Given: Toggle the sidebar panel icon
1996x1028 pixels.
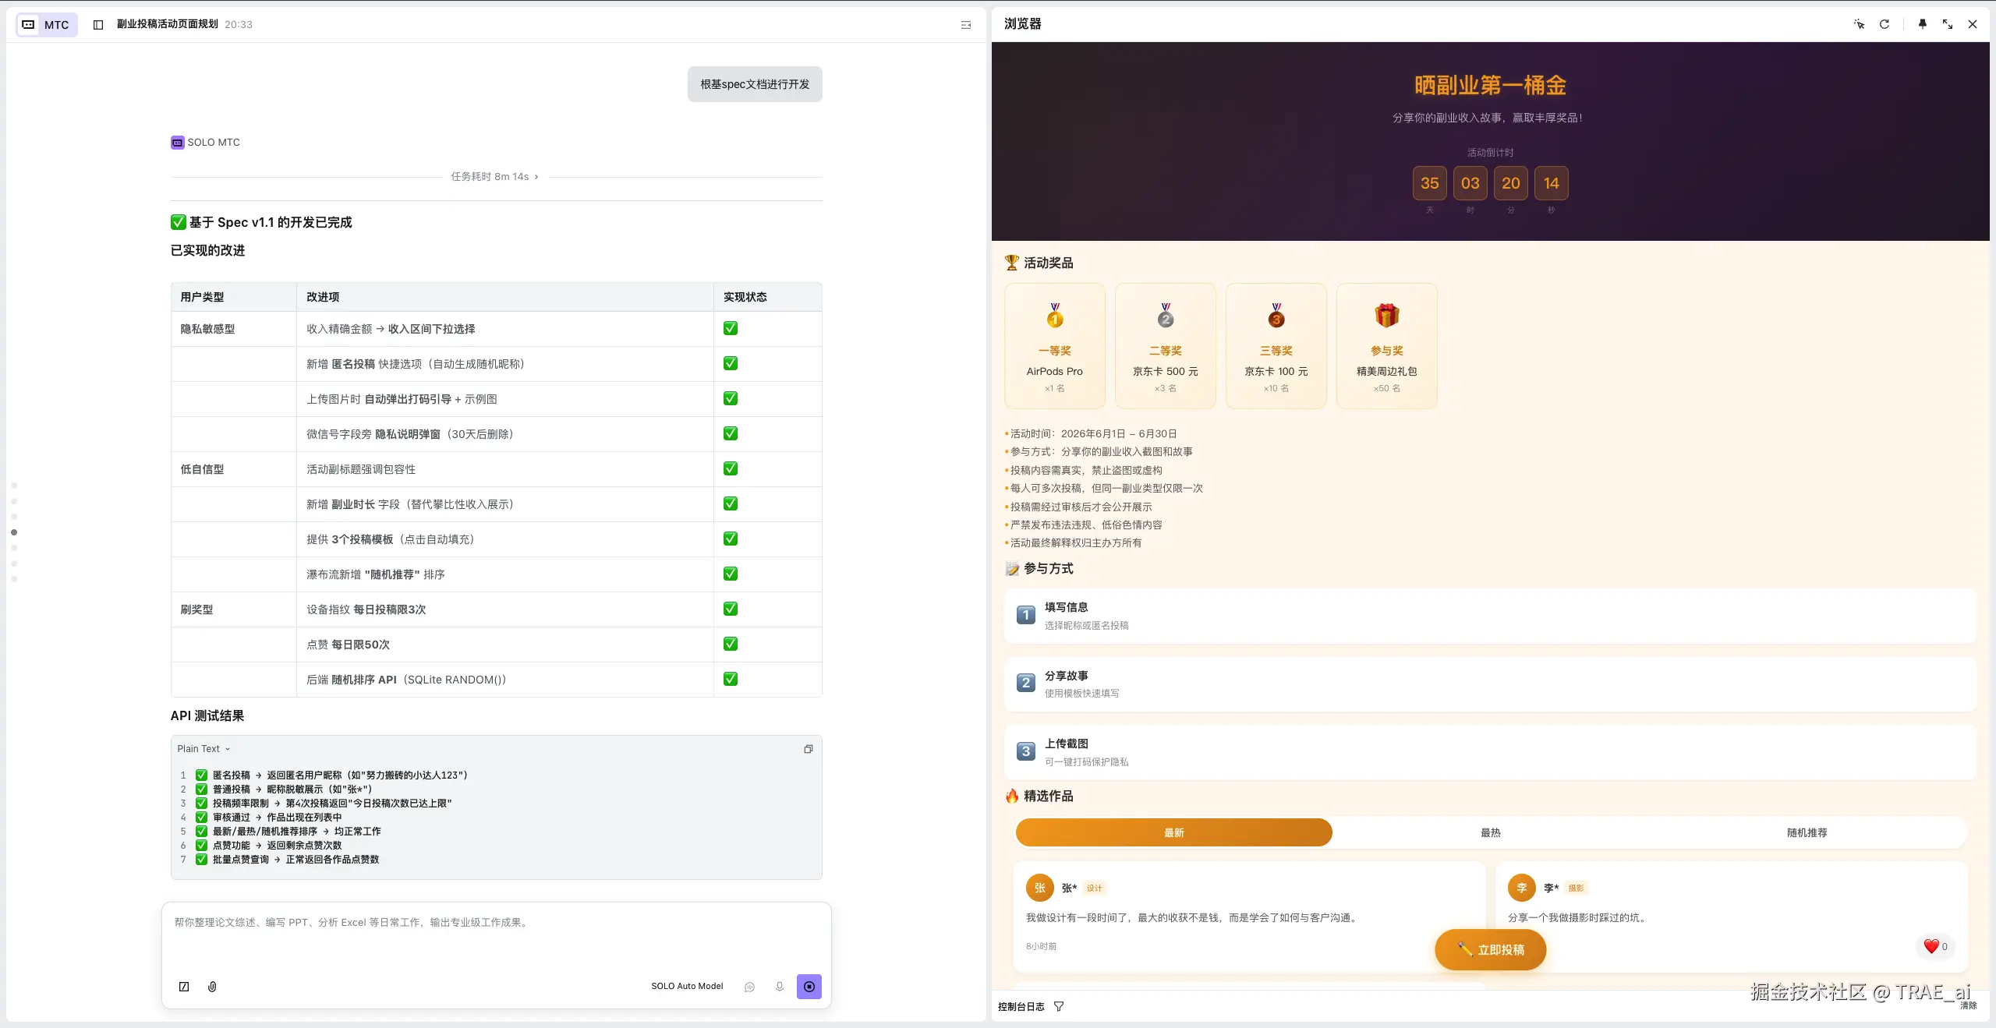Looking at the screenshot, I should click(98, 25).
